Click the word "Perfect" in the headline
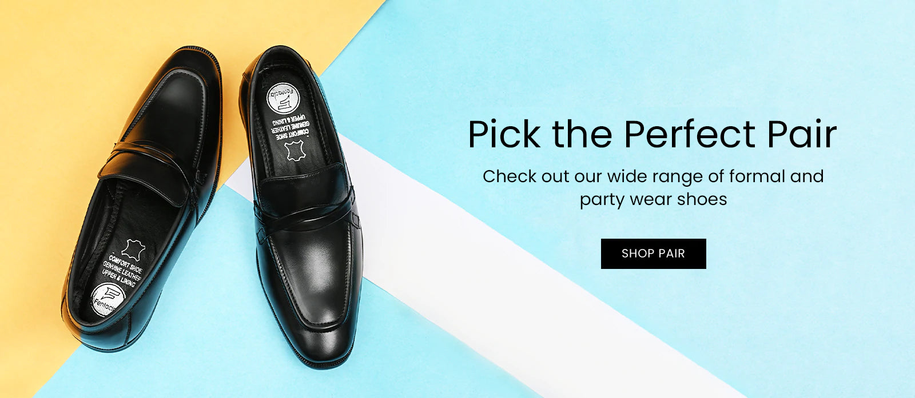This screenshot has width=915, height=398. coord(690,135)
